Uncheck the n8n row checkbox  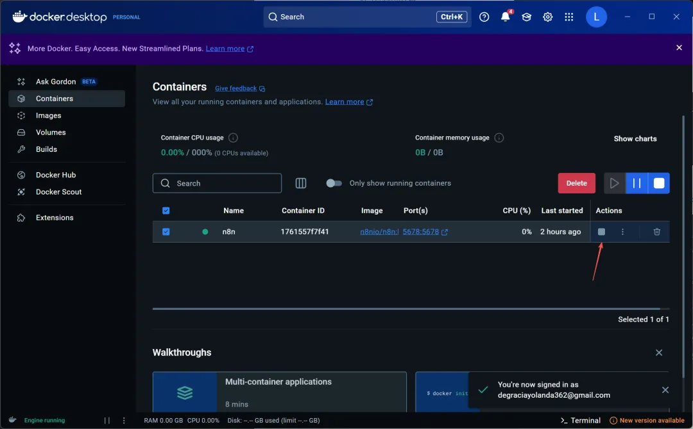coord(166,232)
